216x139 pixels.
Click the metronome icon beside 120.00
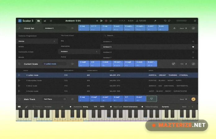click(x=137, y=21)
